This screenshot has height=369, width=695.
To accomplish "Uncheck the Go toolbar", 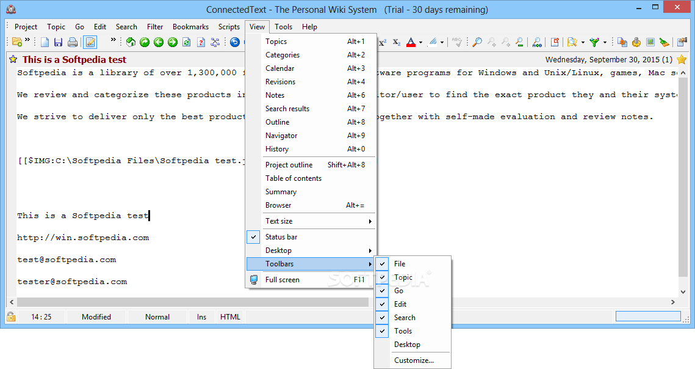I will (412, 290).
